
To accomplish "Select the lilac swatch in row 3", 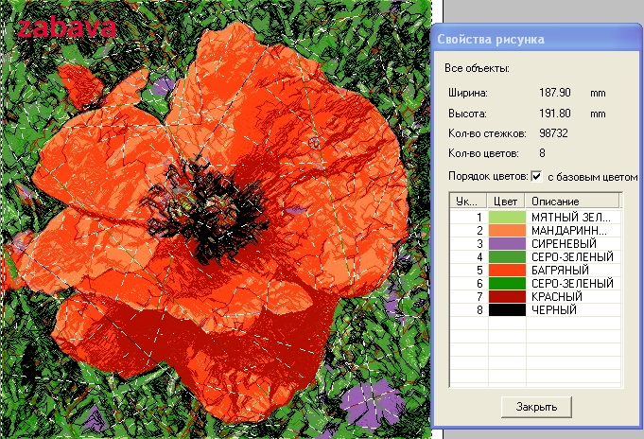I will [x=507, y=243].
